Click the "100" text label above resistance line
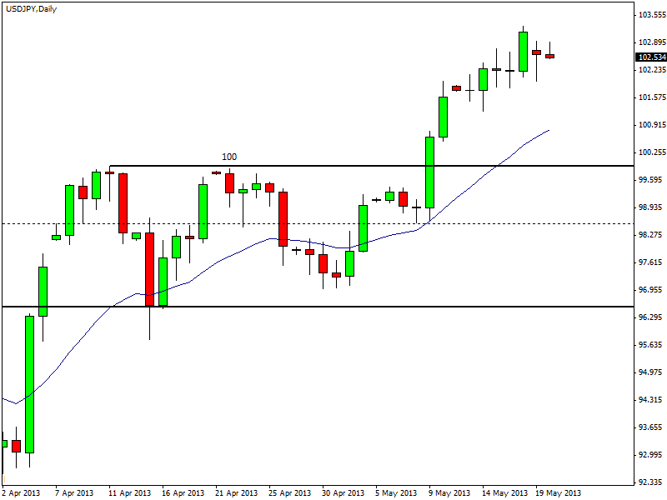The width and height of the screenshot is (667, 500). (228, 157)
